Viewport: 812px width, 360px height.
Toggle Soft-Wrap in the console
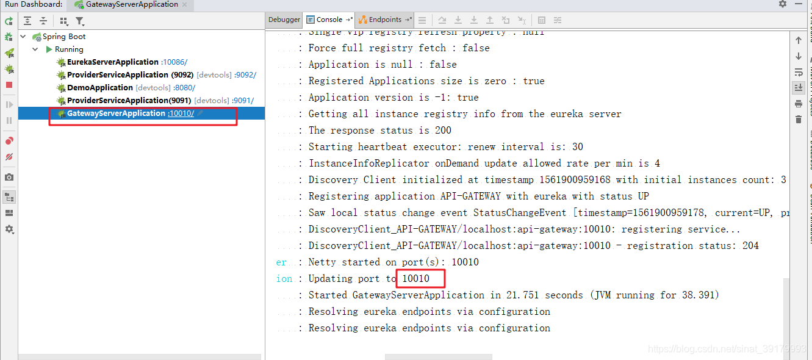point(799,72)
